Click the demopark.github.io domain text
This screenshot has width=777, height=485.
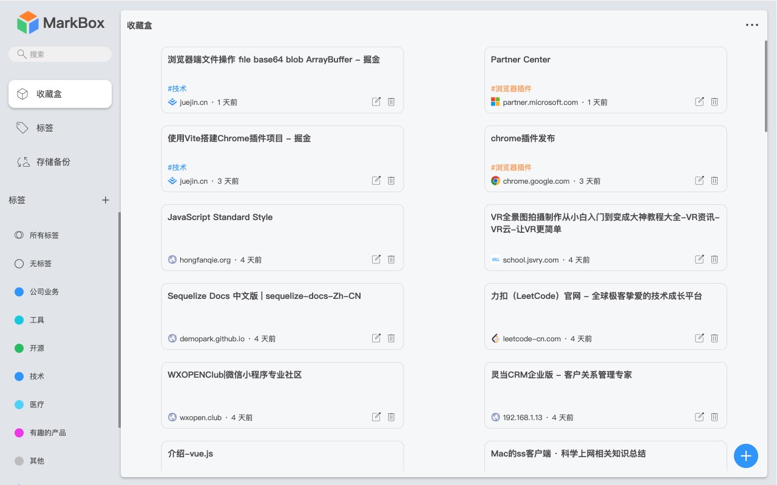point(212,339)
